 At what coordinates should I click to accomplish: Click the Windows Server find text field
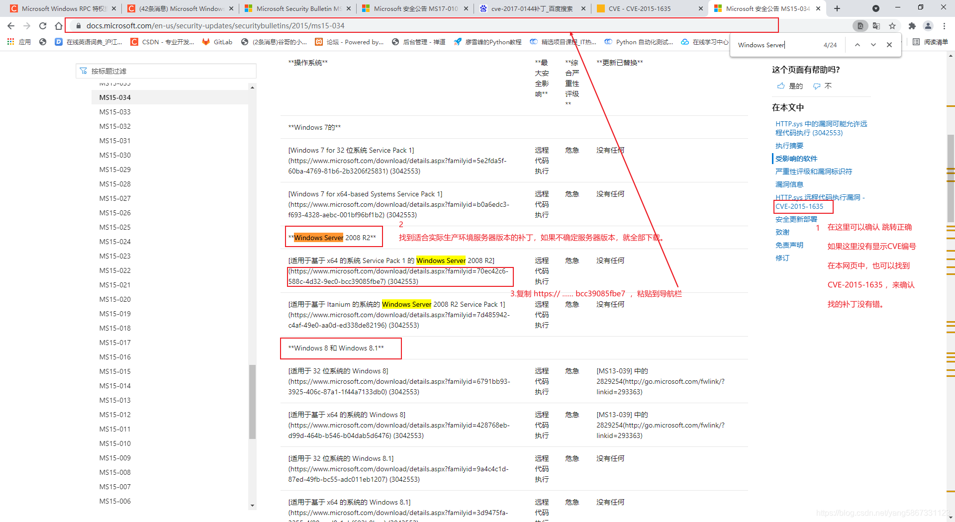776,45
